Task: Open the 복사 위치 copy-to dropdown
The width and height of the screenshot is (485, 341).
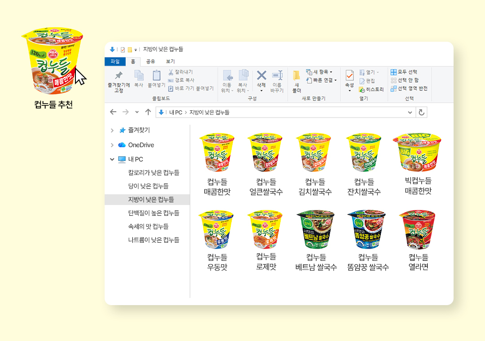Action: click(242, 87)
